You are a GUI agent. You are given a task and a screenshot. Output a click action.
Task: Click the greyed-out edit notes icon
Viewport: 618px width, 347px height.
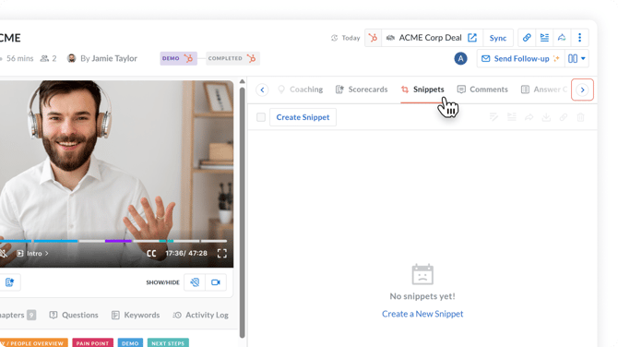[493, 117]
